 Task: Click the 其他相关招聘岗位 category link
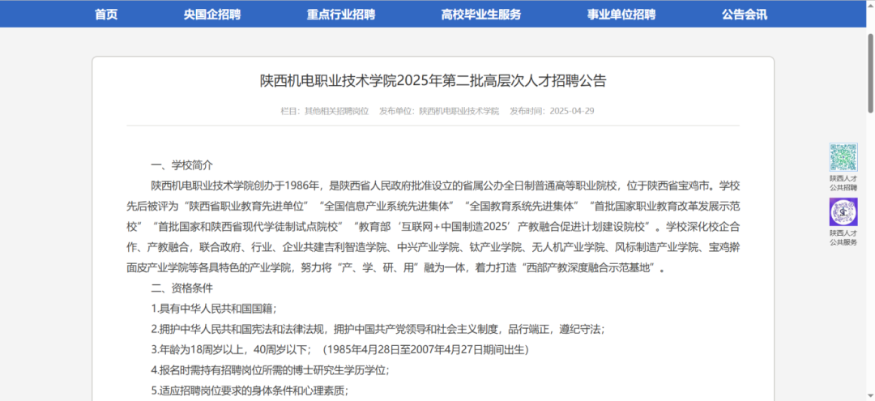point(335,111)
